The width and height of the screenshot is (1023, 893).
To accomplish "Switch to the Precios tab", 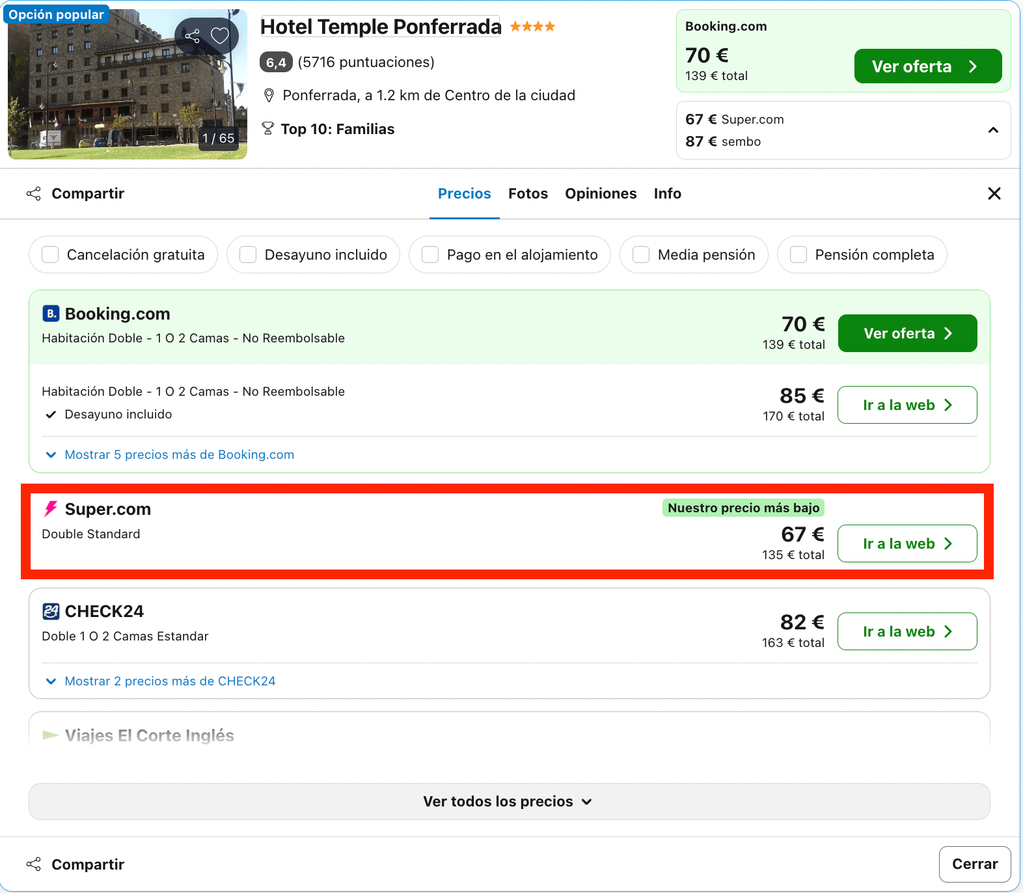I will click(464, 193).
